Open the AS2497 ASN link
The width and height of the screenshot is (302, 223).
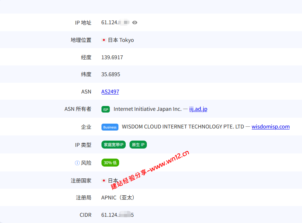coord(110,92)
